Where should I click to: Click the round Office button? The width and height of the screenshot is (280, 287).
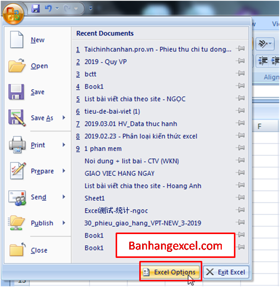[13, 14]
